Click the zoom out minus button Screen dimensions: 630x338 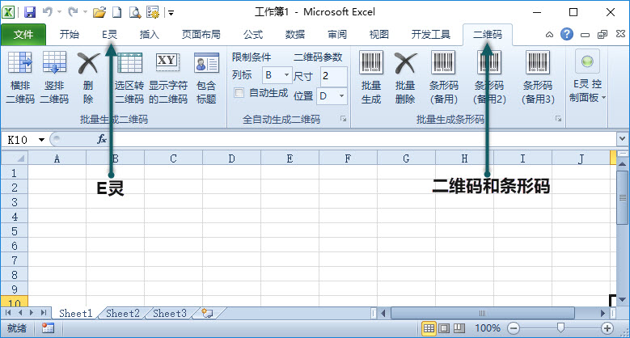pos(513,328)
